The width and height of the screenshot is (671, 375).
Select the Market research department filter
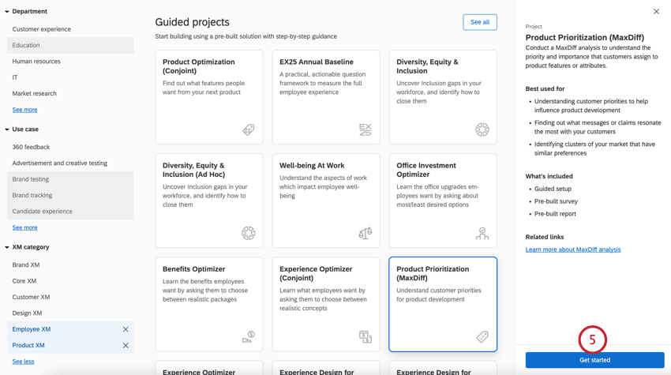pos(34,93)
